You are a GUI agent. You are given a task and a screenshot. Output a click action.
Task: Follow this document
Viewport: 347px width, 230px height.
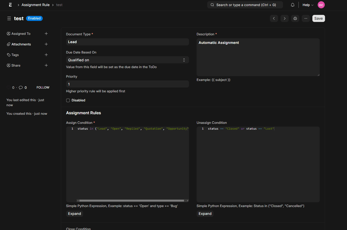43,88
